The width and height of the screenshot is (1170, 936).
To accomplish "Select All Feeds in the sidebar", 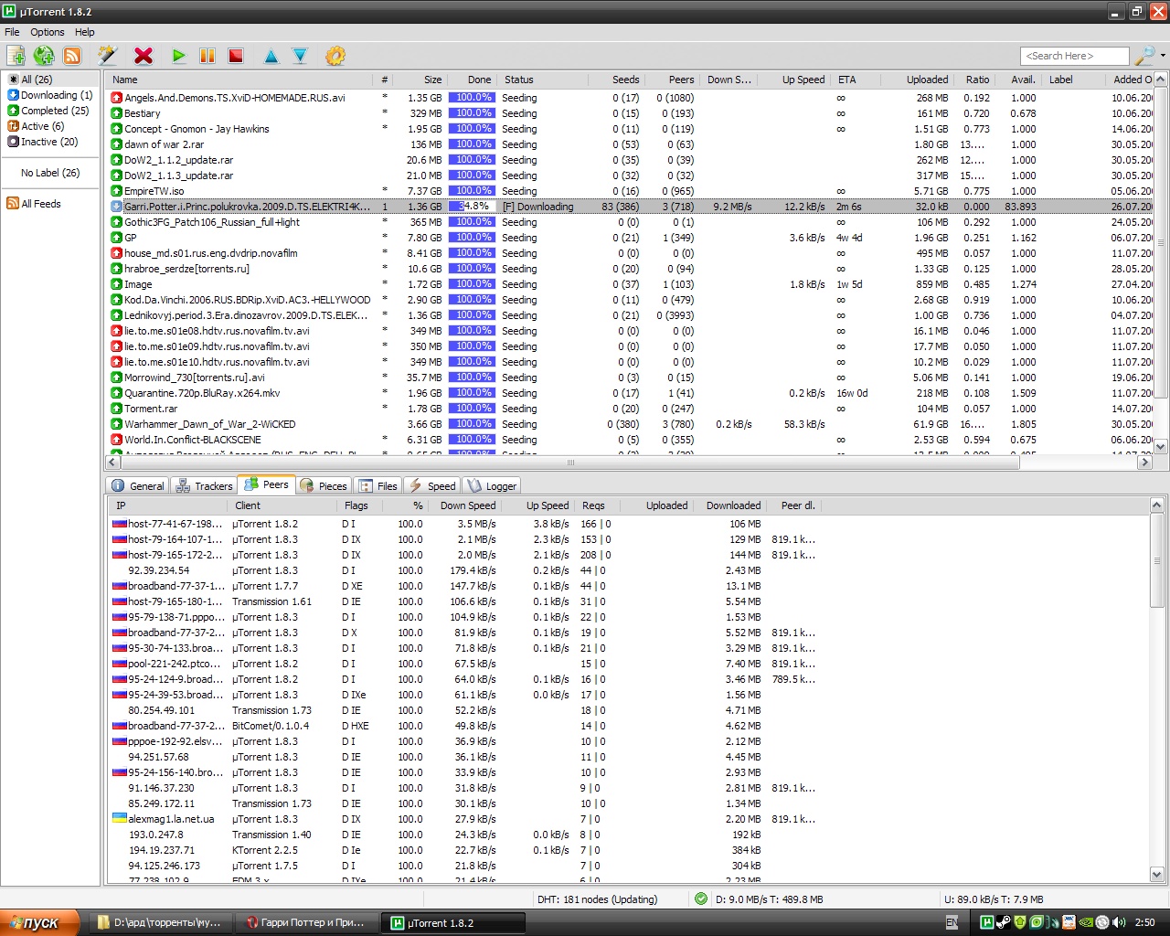I will 40,204.
